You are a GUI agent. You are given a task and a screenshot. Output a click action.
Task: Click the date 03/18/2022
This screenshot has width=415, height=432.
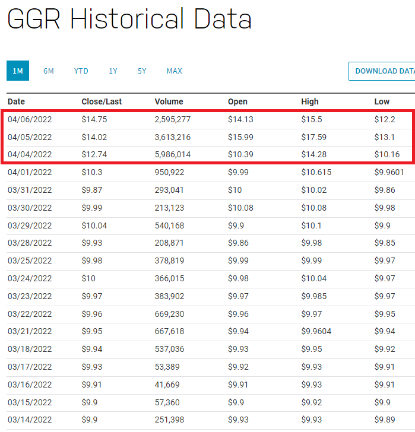(x=30, y=349)
